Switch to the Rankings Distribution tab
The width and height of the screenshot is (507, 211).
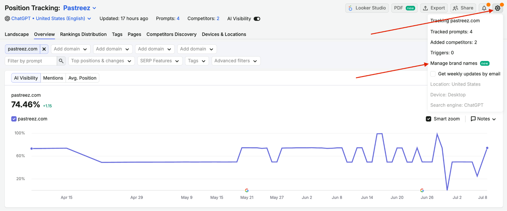(83, 34)
